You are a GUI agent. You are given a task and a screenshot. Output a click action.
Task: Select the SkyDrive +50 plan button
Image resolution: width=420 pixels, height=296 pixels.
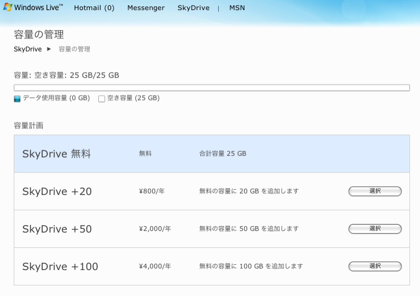click(x=375, y=229)
